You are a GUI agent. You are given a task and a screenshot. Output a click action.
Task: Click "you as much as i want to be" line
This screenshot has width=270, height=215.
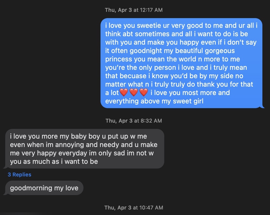pos(54,161)
